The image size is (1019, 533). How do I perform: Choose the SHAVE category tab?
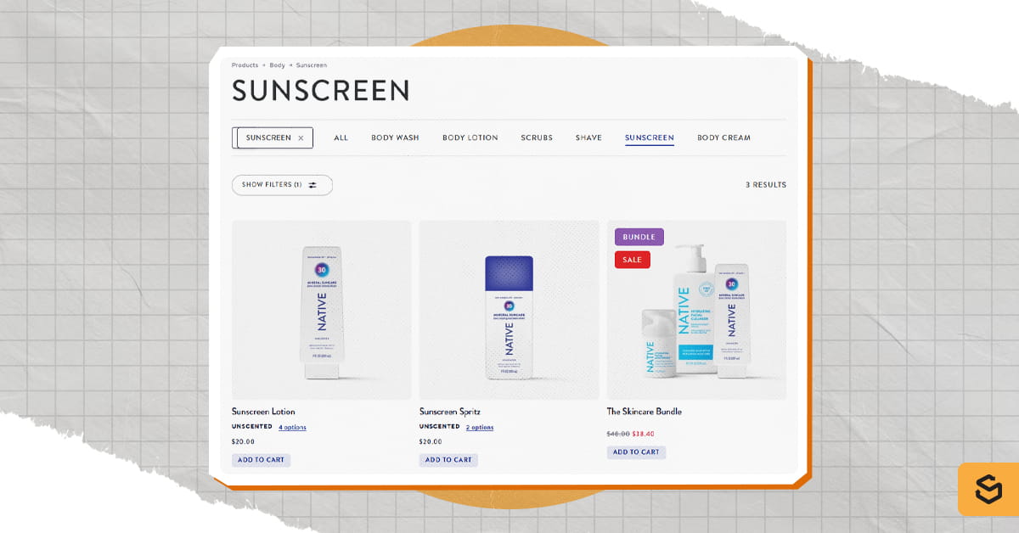coord(588,137)
